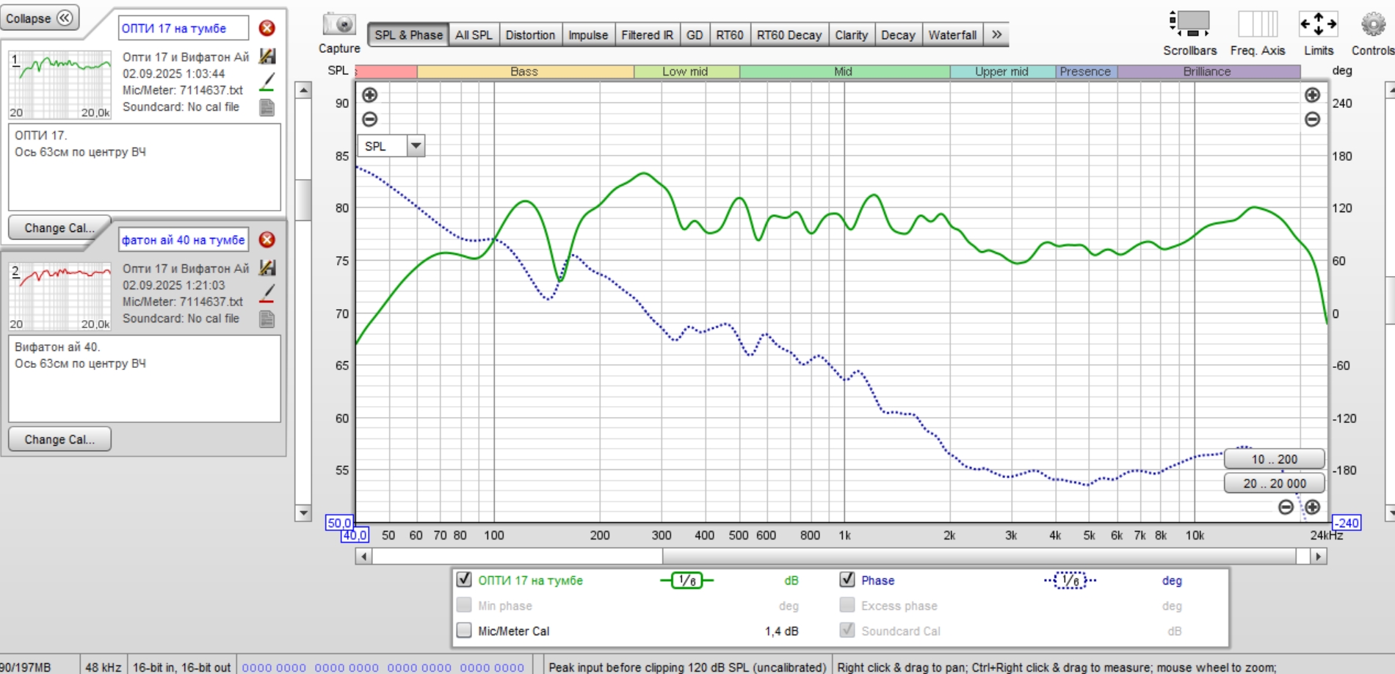Zoom in phase axis, top-right plus icon
This screenshot has height=674, width=1395.
pyautogui.click(x=1313, y=95)
